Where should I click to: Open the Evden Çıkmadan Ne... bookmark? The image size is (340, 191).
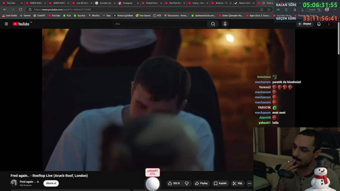[231, 16]
